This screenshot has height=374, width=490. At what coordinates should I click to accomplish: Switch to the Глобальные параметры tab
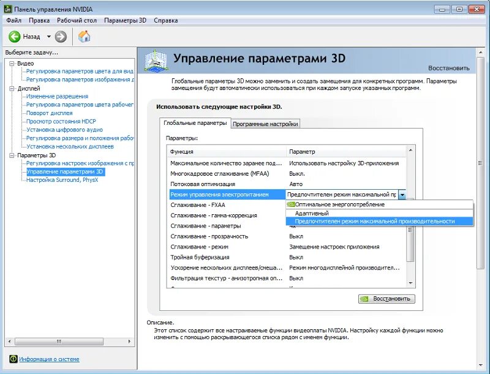(195, 123)
